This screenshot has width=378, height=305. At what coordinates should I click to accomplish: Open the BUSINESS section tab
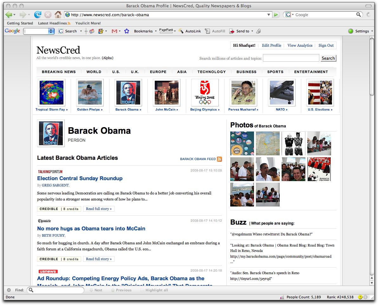246,72
